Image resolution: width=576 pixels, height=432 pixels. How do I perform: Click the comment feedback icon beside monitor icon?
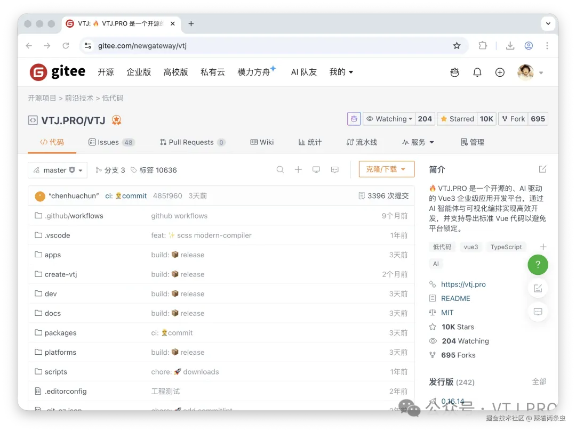(x=334, y=169)
